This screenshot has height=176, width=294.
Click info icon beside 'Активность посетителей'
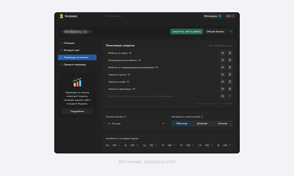[x=202, y=117]
